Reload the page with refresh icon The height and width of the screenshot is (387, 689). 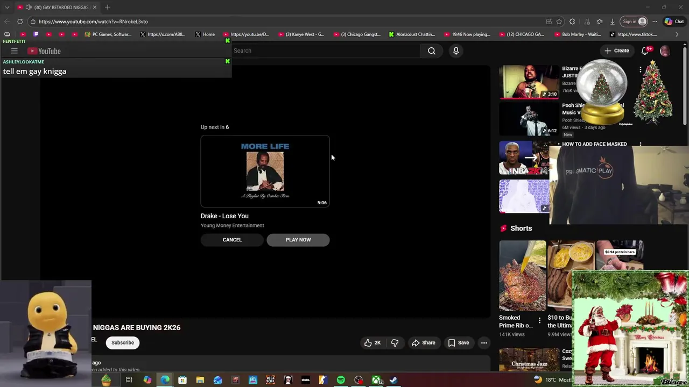[20, 21]
